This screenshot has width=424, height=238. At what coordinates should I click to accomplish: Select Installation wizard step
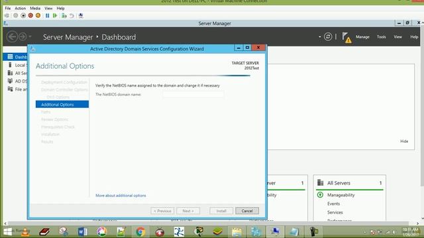click(x=50, y=134)
